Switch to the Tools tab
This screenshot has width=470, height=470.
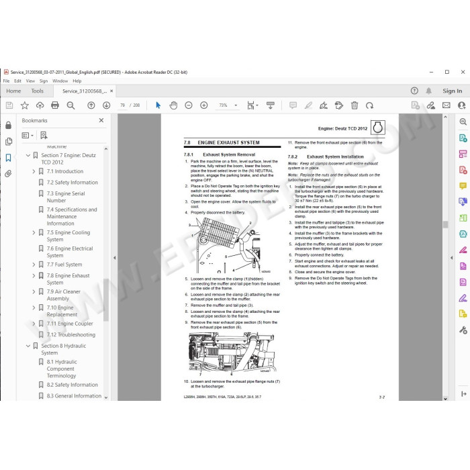coord(37,91)
